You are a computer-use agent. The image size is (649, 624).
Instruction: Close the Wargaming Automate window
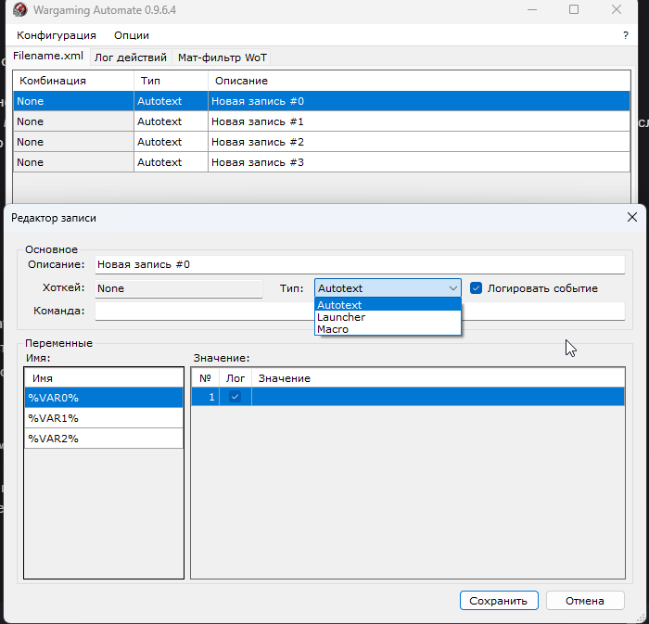617,9
